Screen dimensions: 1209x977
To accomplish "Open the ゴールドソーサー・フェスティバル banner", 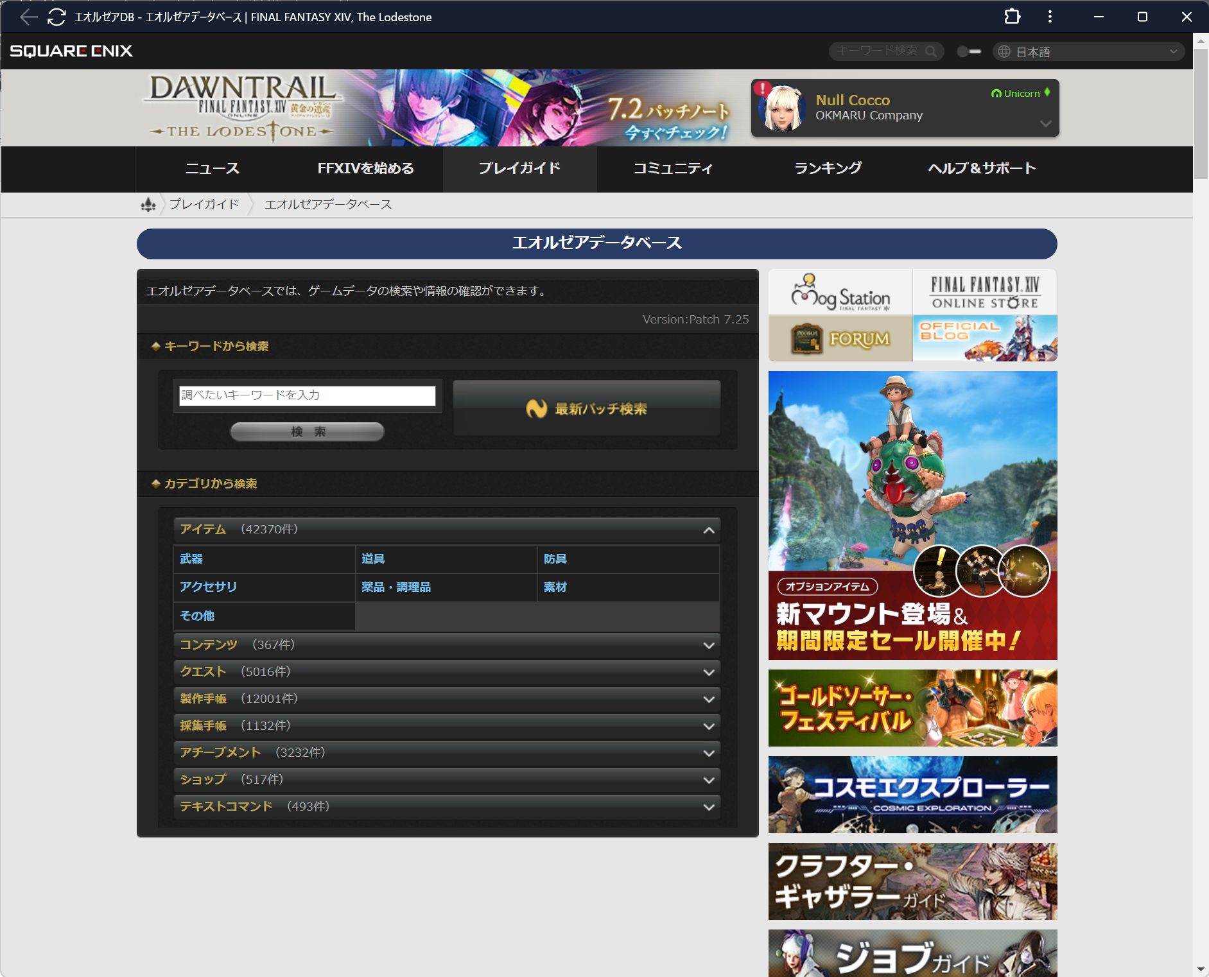I will click(x=912, y=708).
